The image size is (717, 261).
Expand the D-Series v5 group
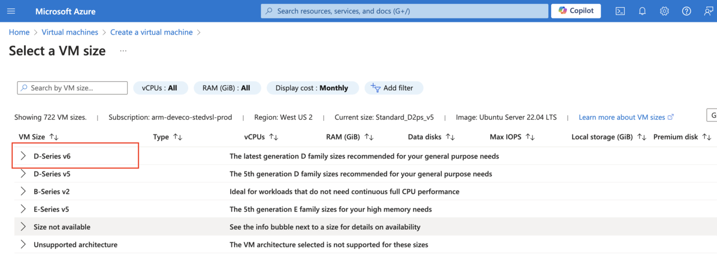click(23, 174)
